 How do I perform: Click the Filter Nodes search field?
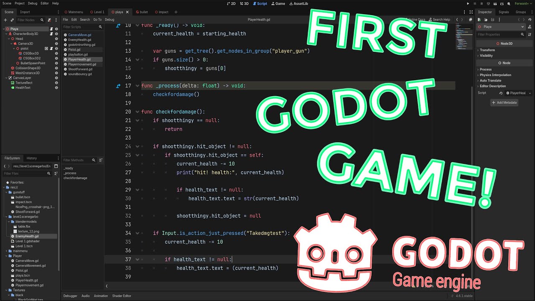[x=31, y=20]
